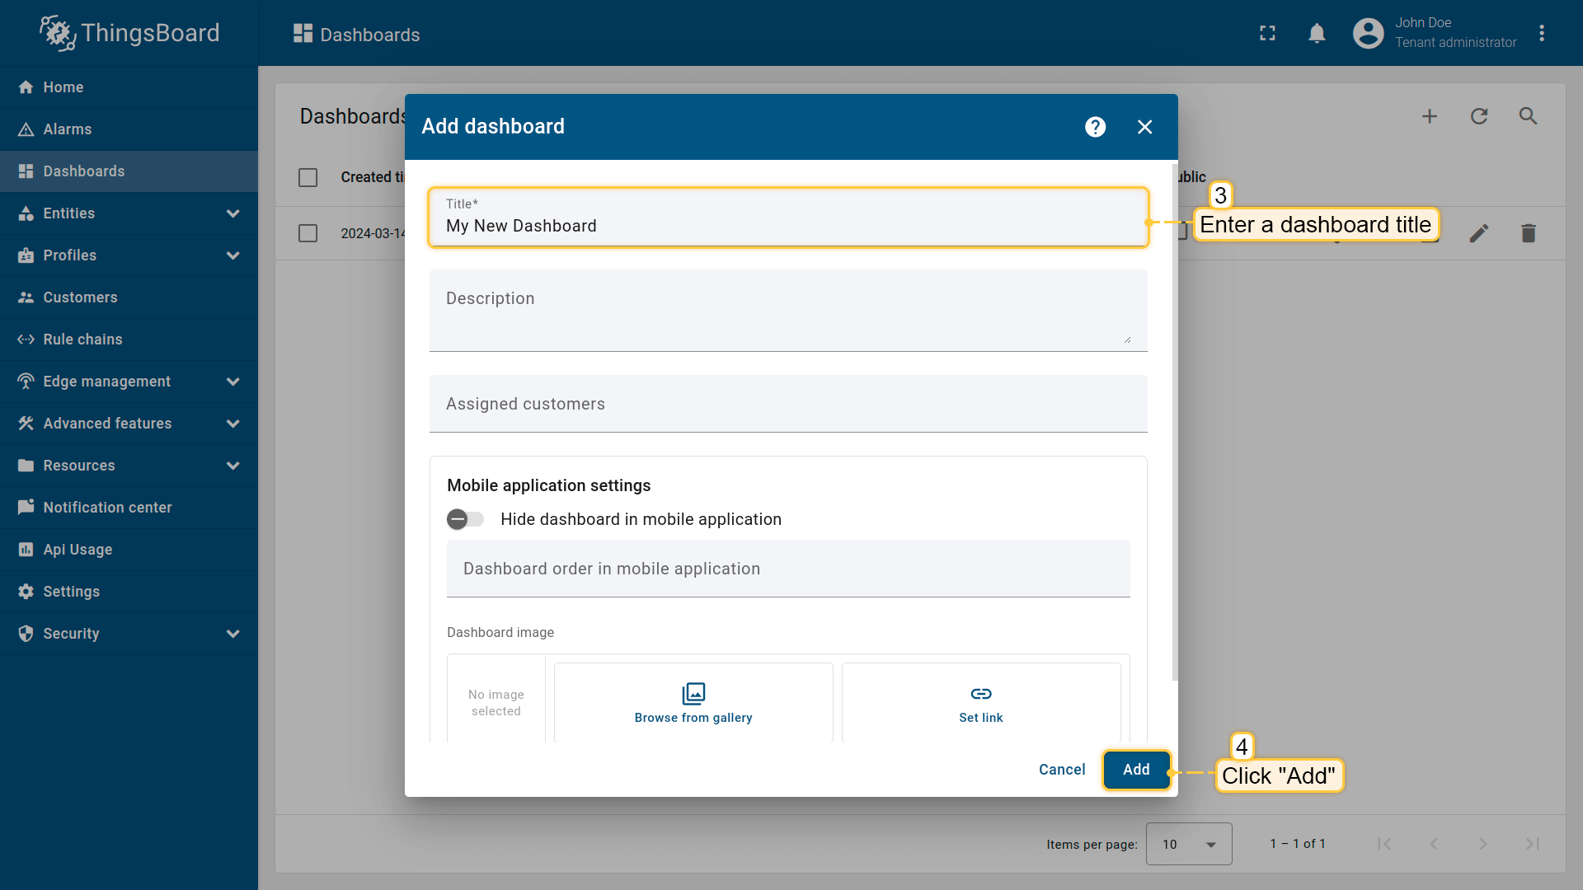This screenshot has width=1583, height=890.
Task: Click the refresh dashboards icon
Action: [1478, 116]
